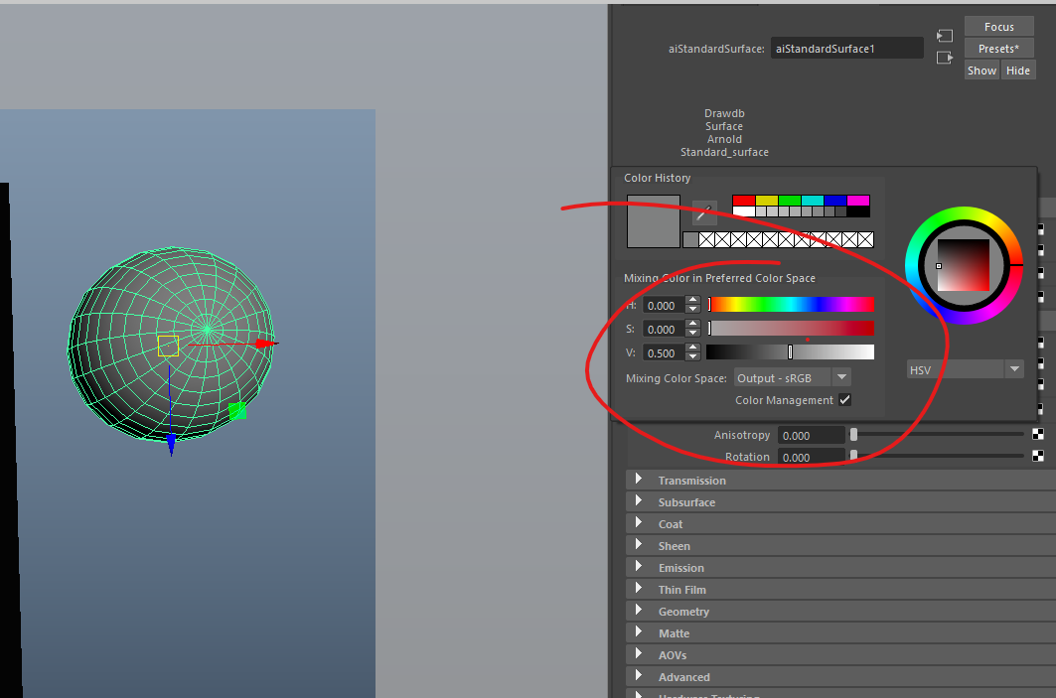Open the Mixing Color Space dropdown
The image size is (1056, 698).
(841, 377)
